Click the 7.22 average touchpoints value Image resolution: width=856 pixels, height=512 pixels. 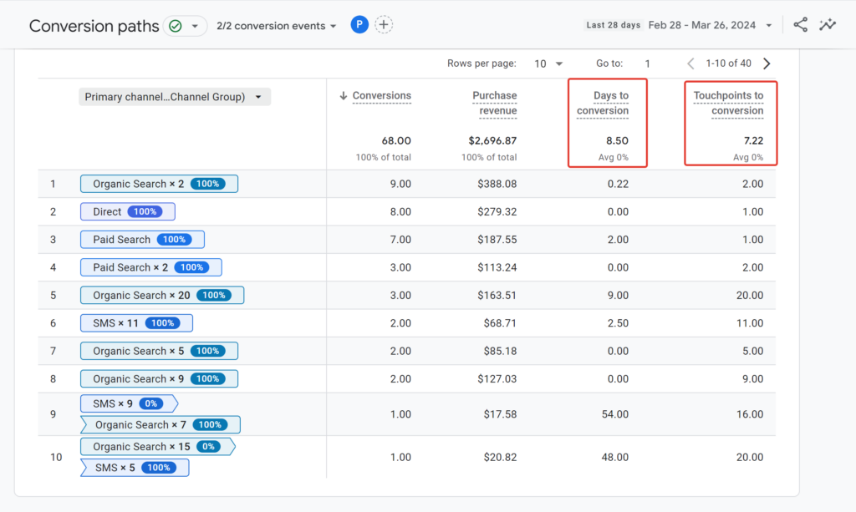coord(753,140)
